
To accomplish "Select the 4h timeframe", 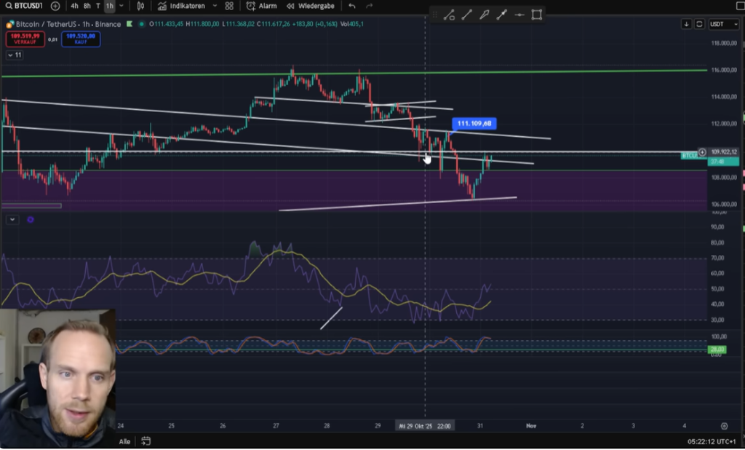I will [74, 6].
